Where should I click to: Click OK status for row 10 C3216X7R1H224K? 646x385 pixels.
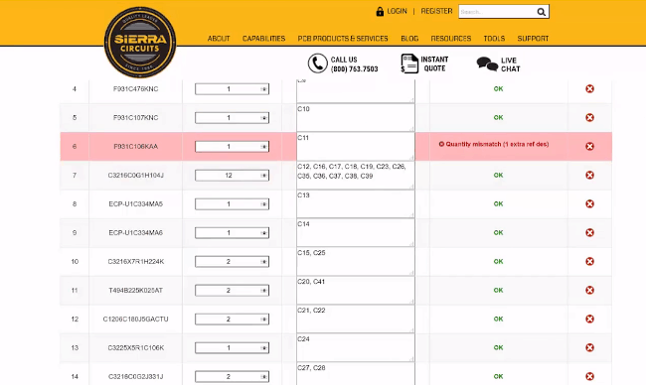click(499, 262)
